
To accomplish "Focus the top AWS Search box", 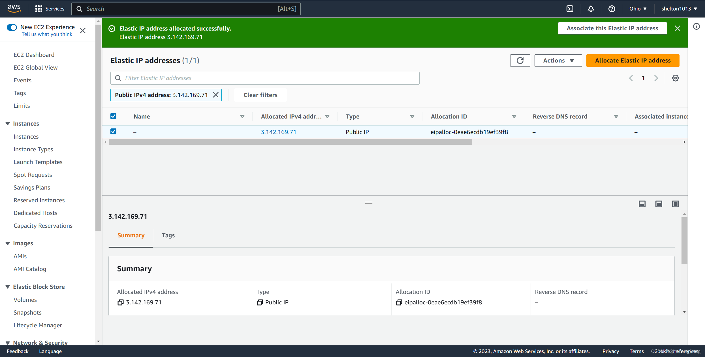I will point(186,9).
